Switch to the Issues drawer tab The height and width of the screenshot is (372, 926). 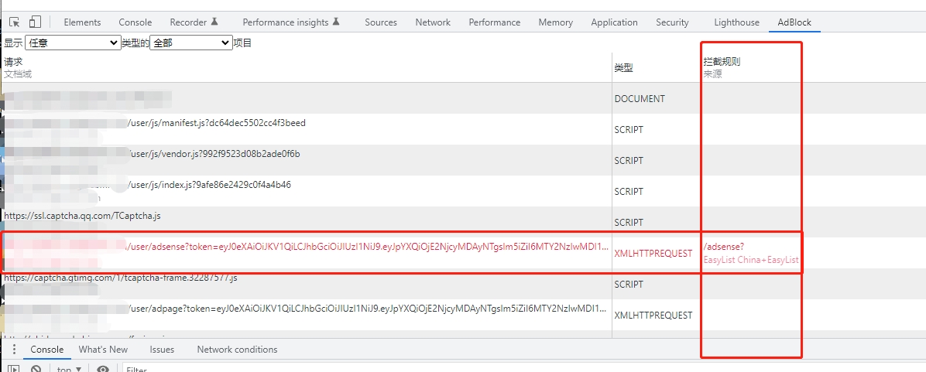[162, 350]
